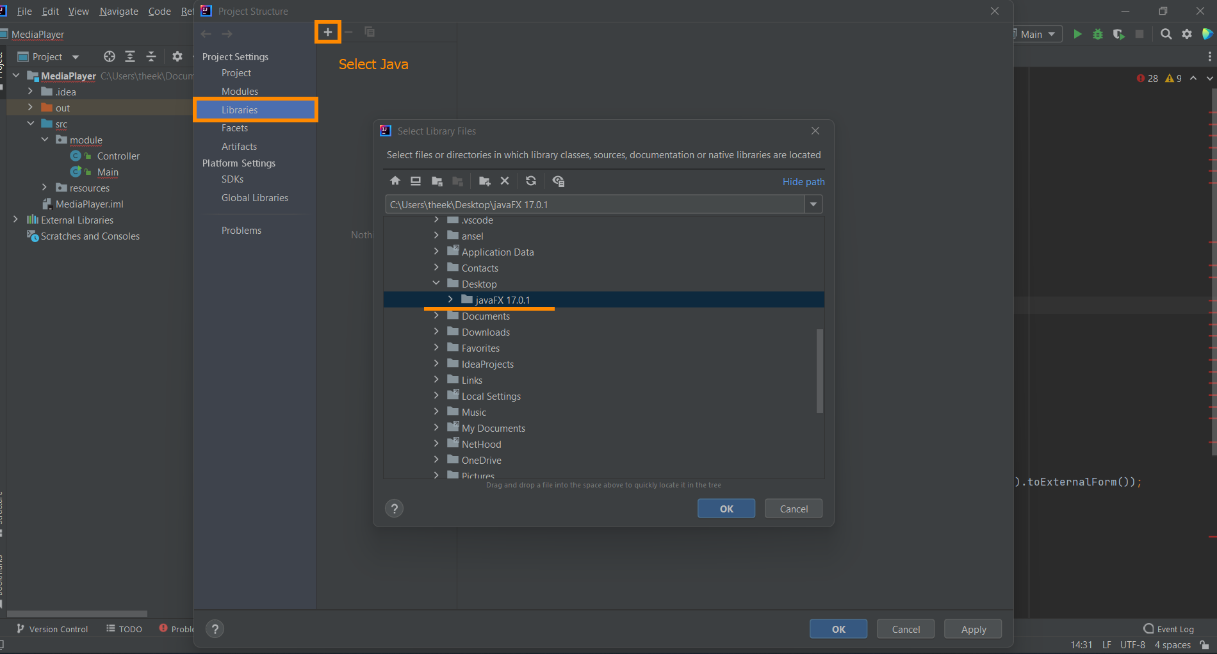Open the Problems section
The height and width of the screenshot is (654, 1217).
click(241, 231)
